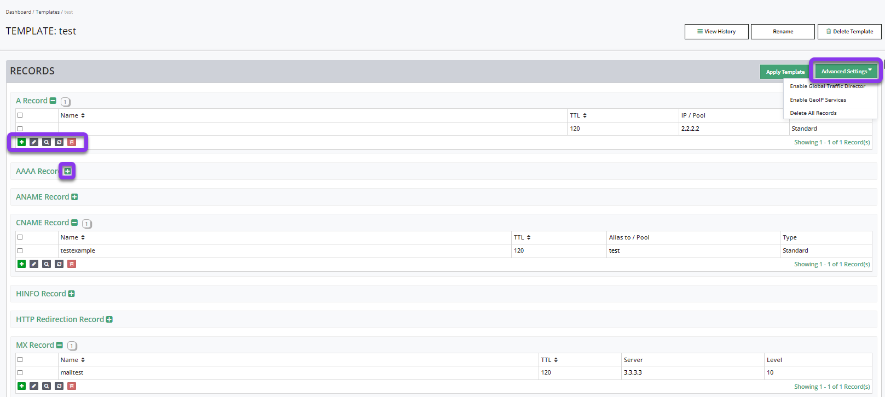Select all MX Records header checkbox
Screen dimensions: 885x397
[x=20, y=360]
